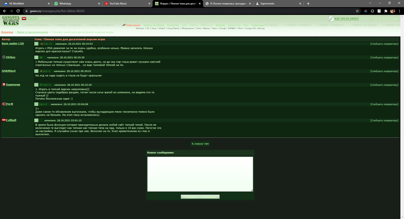Click the Склад 103 submenu link
The height and width of the screenshot is (219, 404).
[x=251, y=28]
